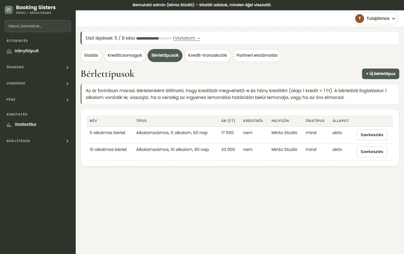Viewport: 404px width, 254px height.
Task: Follow the Folytatom link
Action: (x=187, y=38)
